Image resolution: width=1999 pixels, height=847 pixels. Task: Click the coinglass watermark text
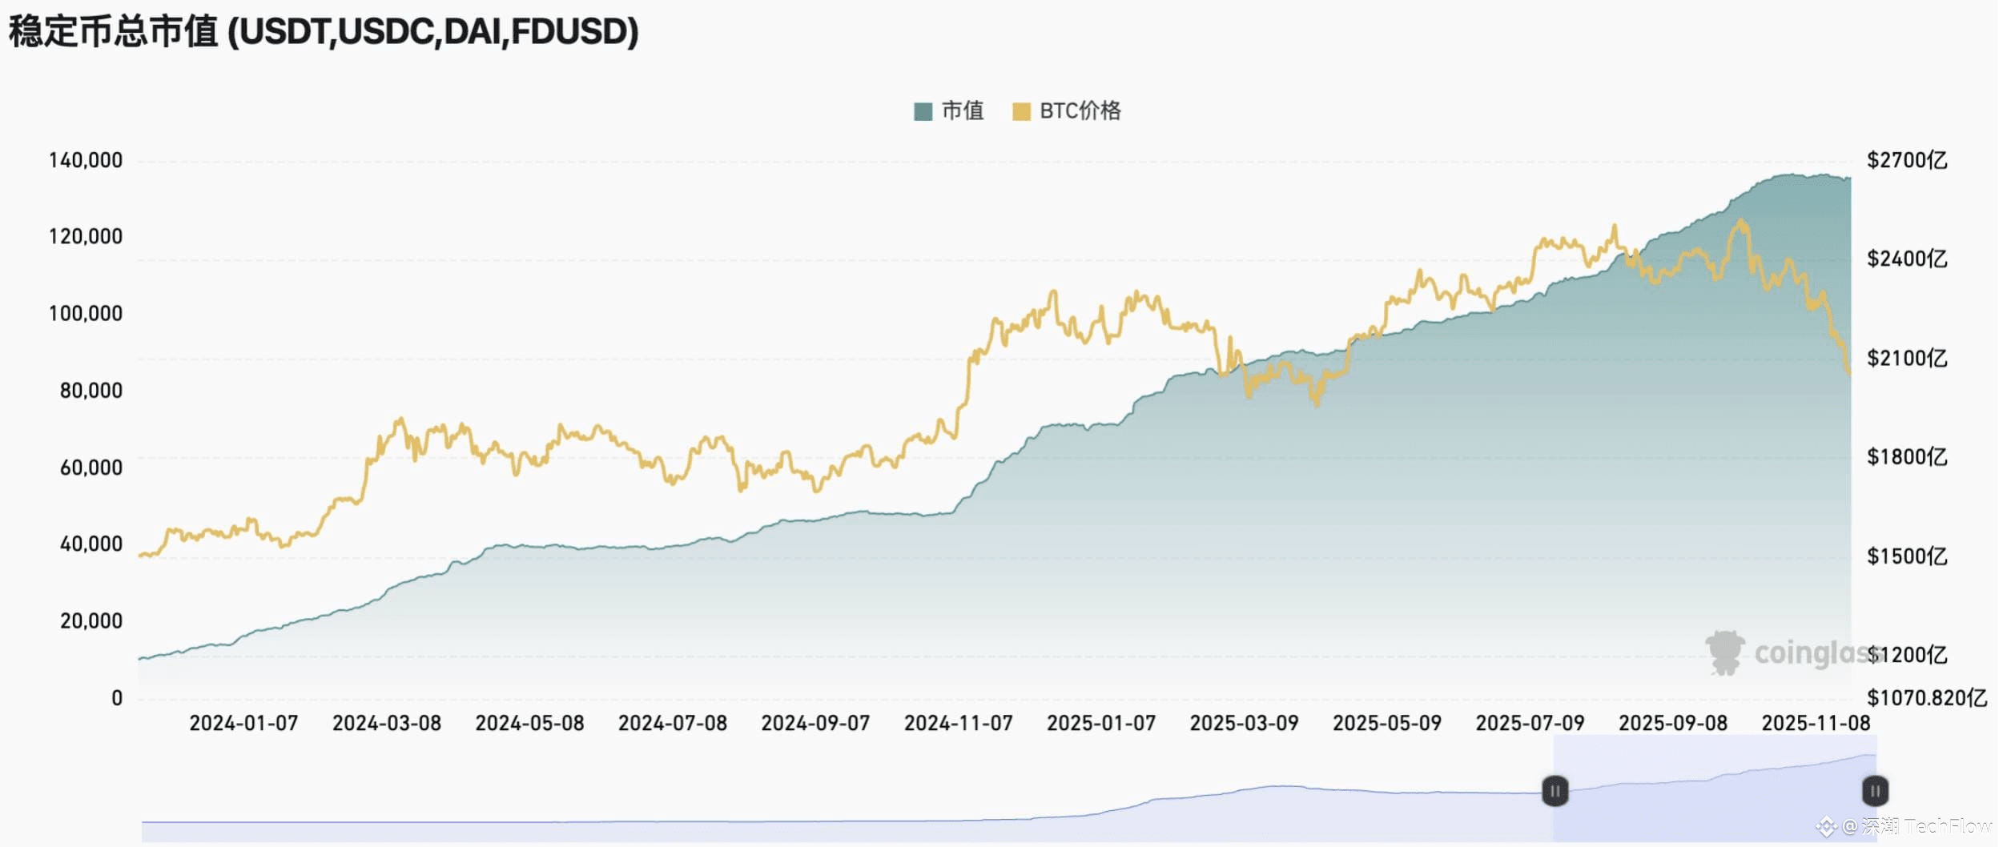coord(1813,653)
